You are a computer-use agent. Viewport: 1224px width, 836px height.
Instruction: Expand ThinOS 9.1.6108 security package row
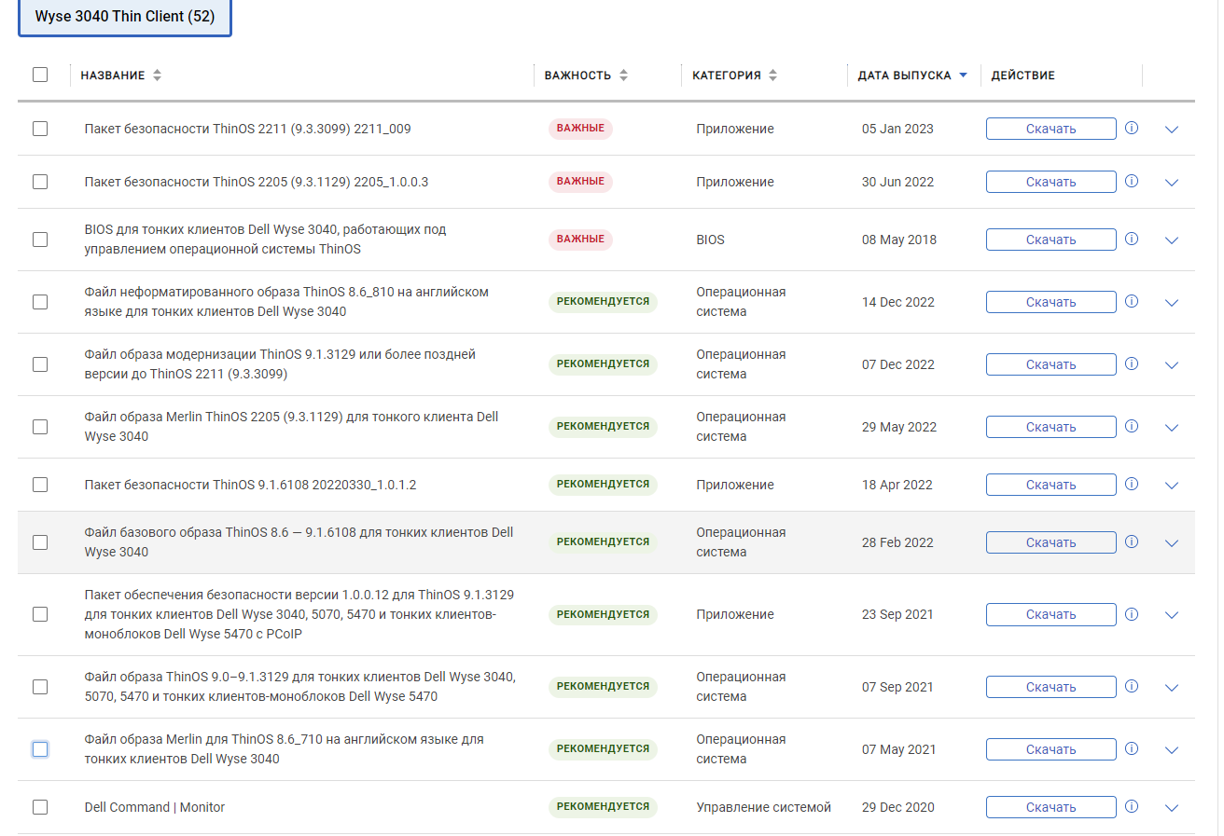1173,486
